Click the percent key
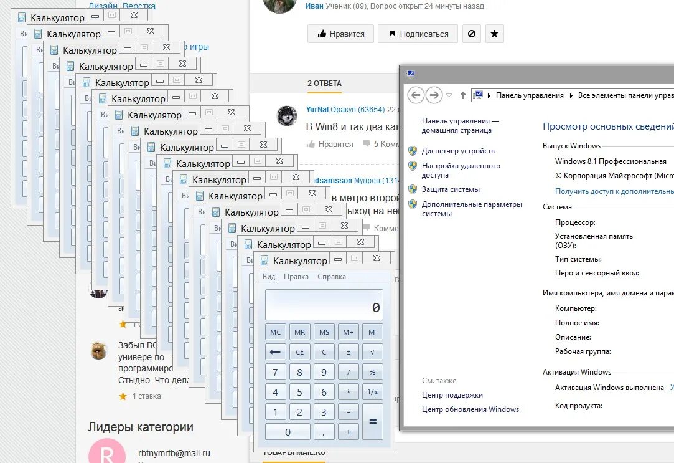The height and width of the screenshot is (463, 674). [x=373, y=372]
